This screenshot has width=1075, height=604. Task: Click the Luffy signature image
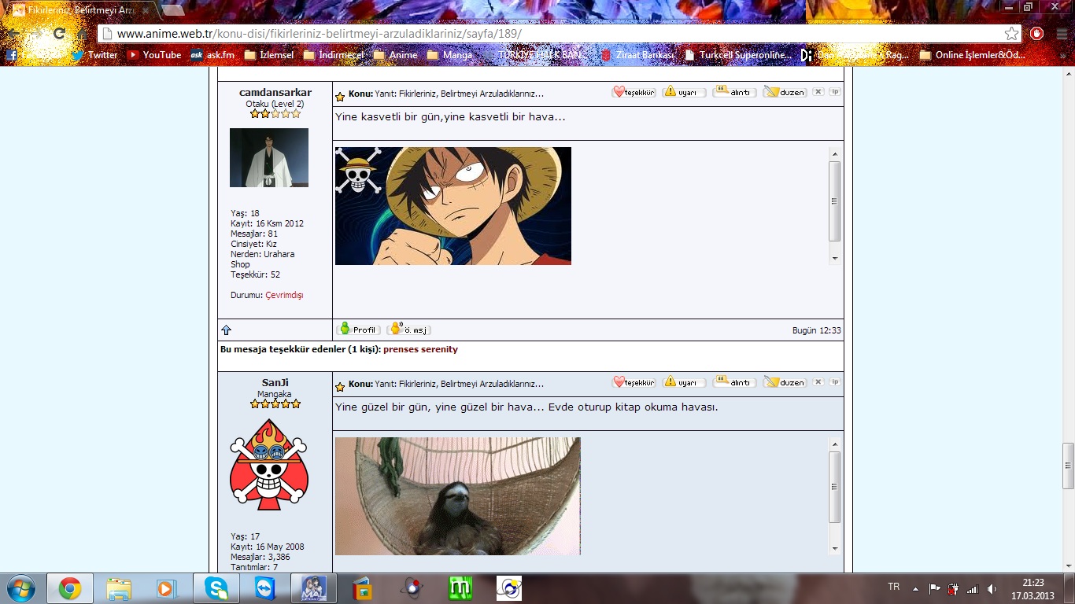point(453,206)
